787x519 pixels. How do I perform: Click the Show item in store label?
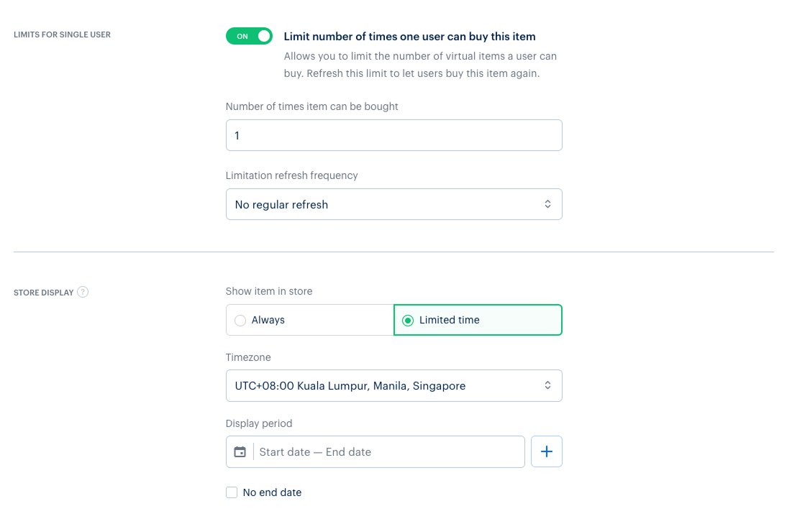(x=269, y=291)
